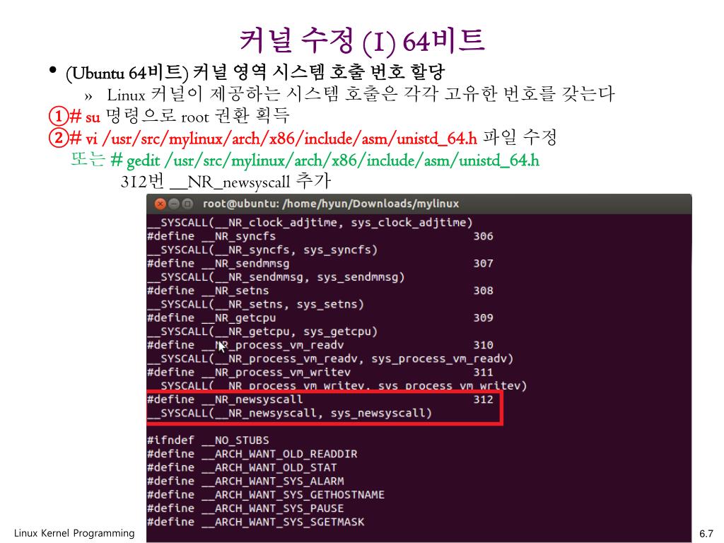Image resolution: width=724 pixels, height=543 pixels.
Task: Click the '#define __NR_syncfs' line
Action: click(x=320, y=236)
